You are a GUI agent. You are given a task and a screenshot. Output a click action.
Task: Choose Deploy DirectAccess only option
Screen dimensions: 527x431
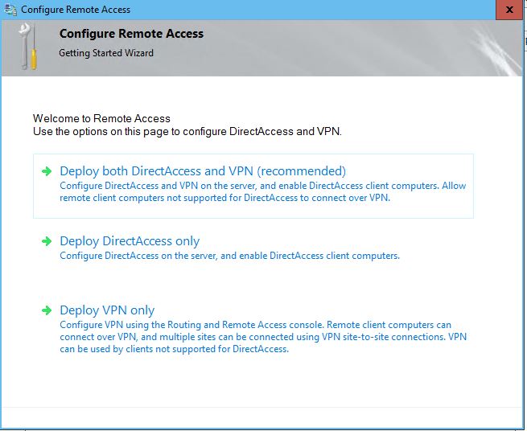pyautogui.click(x=130, y=241)
